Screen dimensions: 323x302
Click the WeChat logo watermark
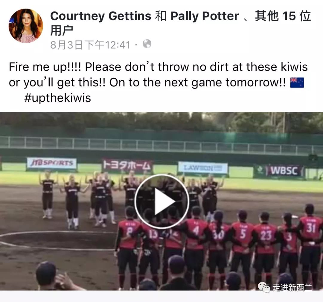point(264,287)
